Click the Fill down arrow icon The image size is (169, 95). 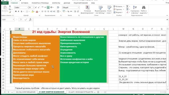127,9
